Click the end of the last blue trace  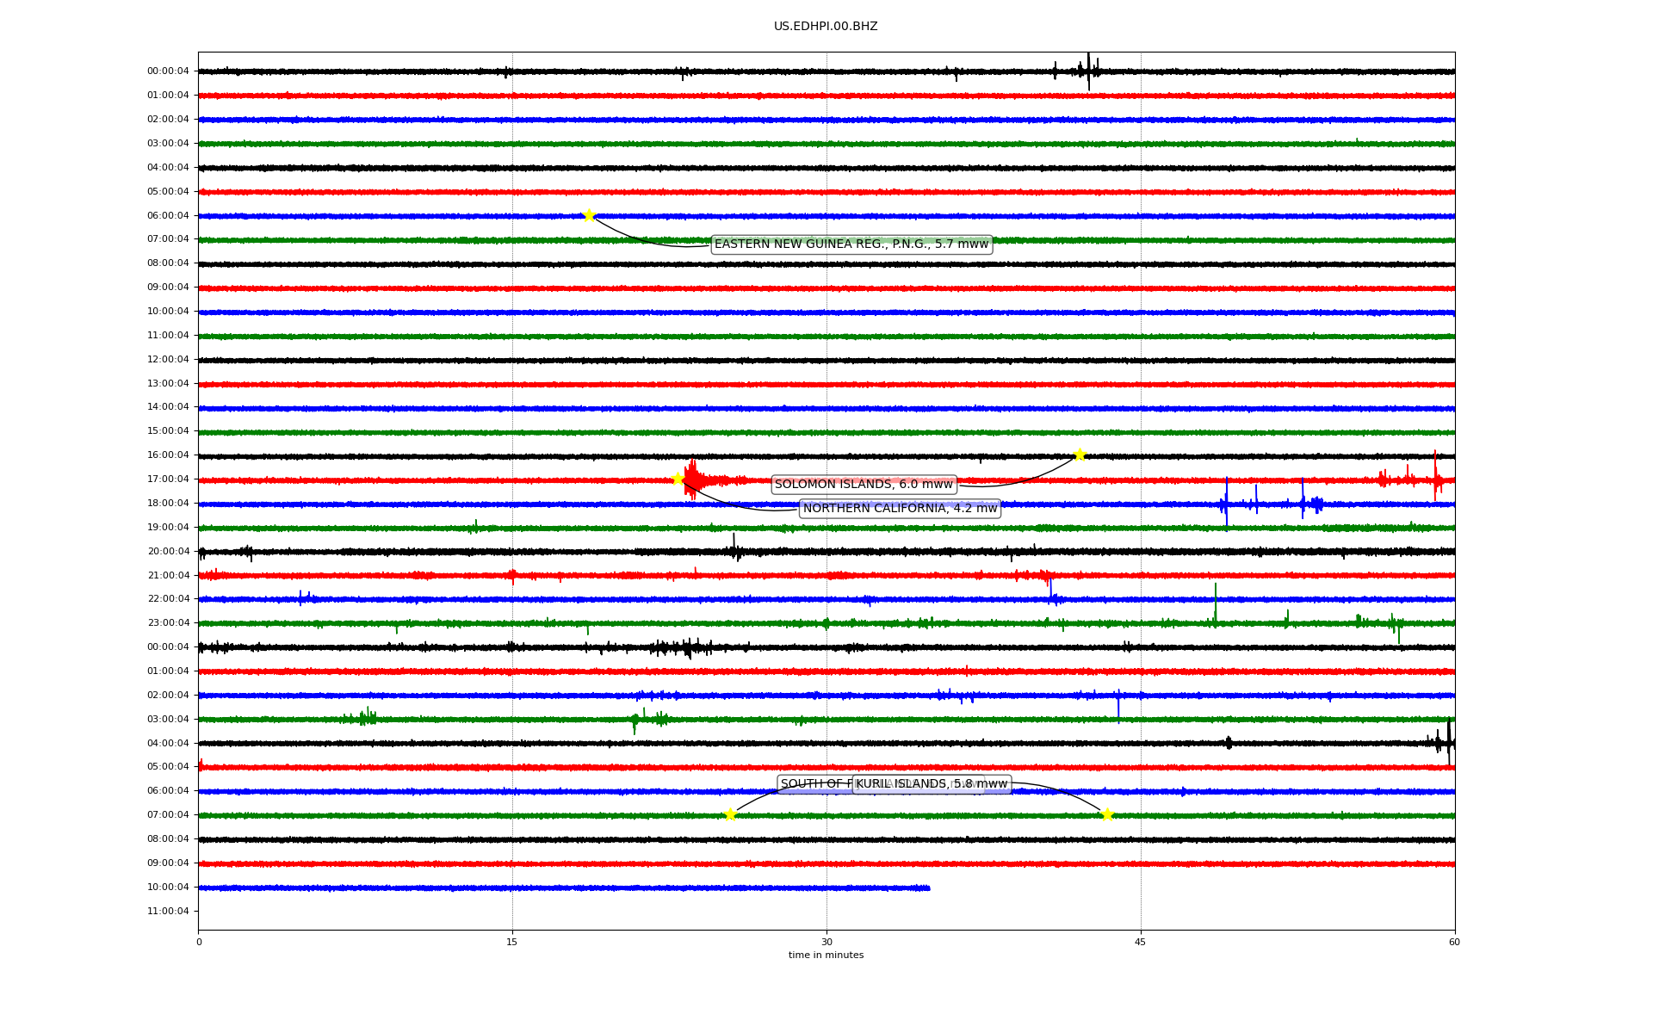point(928,888)
